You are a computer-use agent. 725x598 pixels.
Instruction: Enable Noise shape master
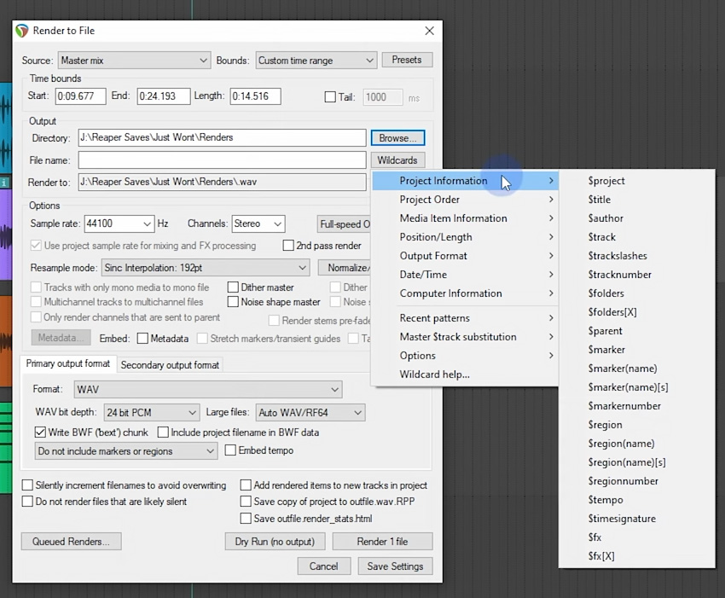[232, 301]
